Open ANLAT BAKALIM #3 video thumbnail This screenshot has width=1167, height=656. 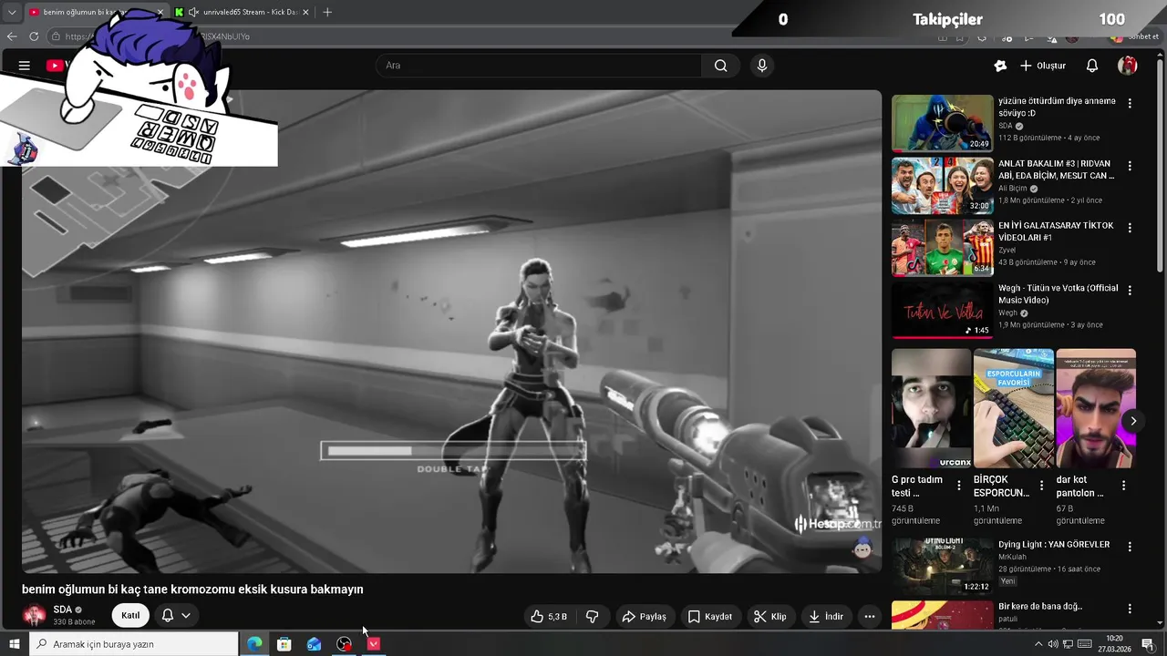[x=942, y=186]
